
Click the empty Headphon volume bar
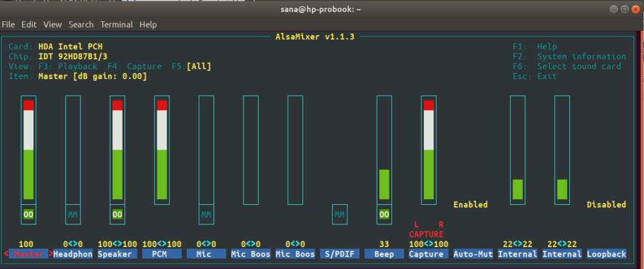click(x=73, y=150)
